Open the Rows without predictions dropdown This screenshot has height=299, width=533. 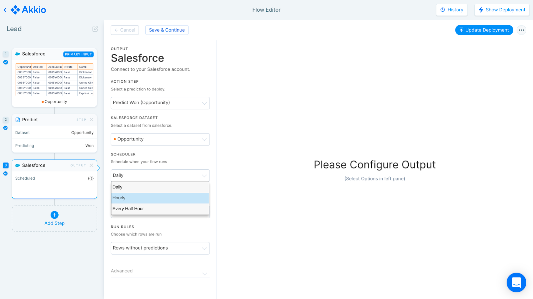click(x=160, y=248)
